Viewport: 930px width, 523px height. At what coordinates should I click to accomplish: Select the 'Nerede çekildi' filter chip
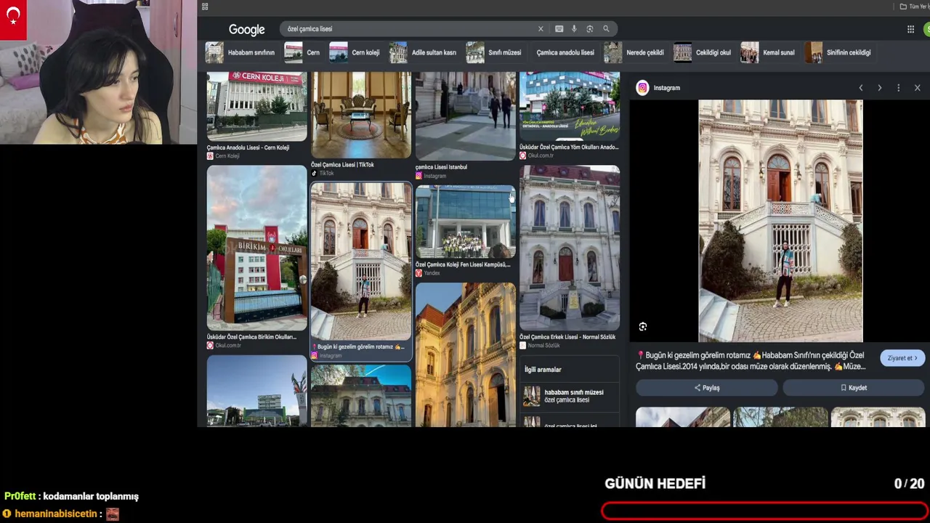(x=635, y=52)
